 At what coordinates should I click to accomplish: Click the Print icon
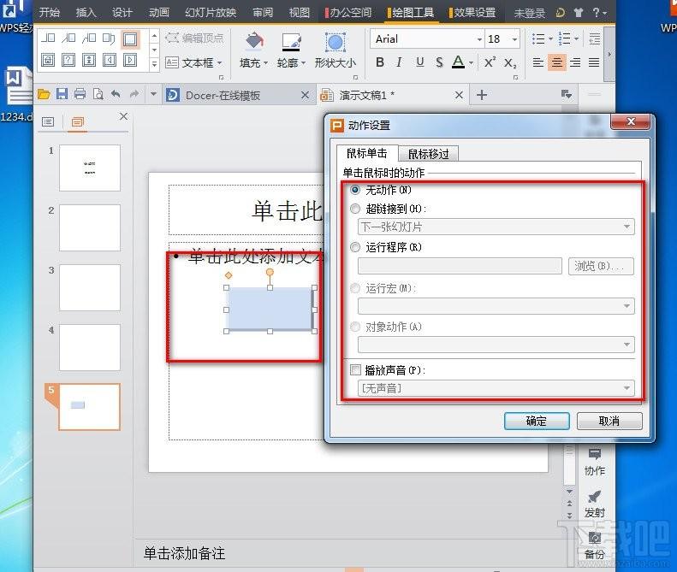[80, 94]
